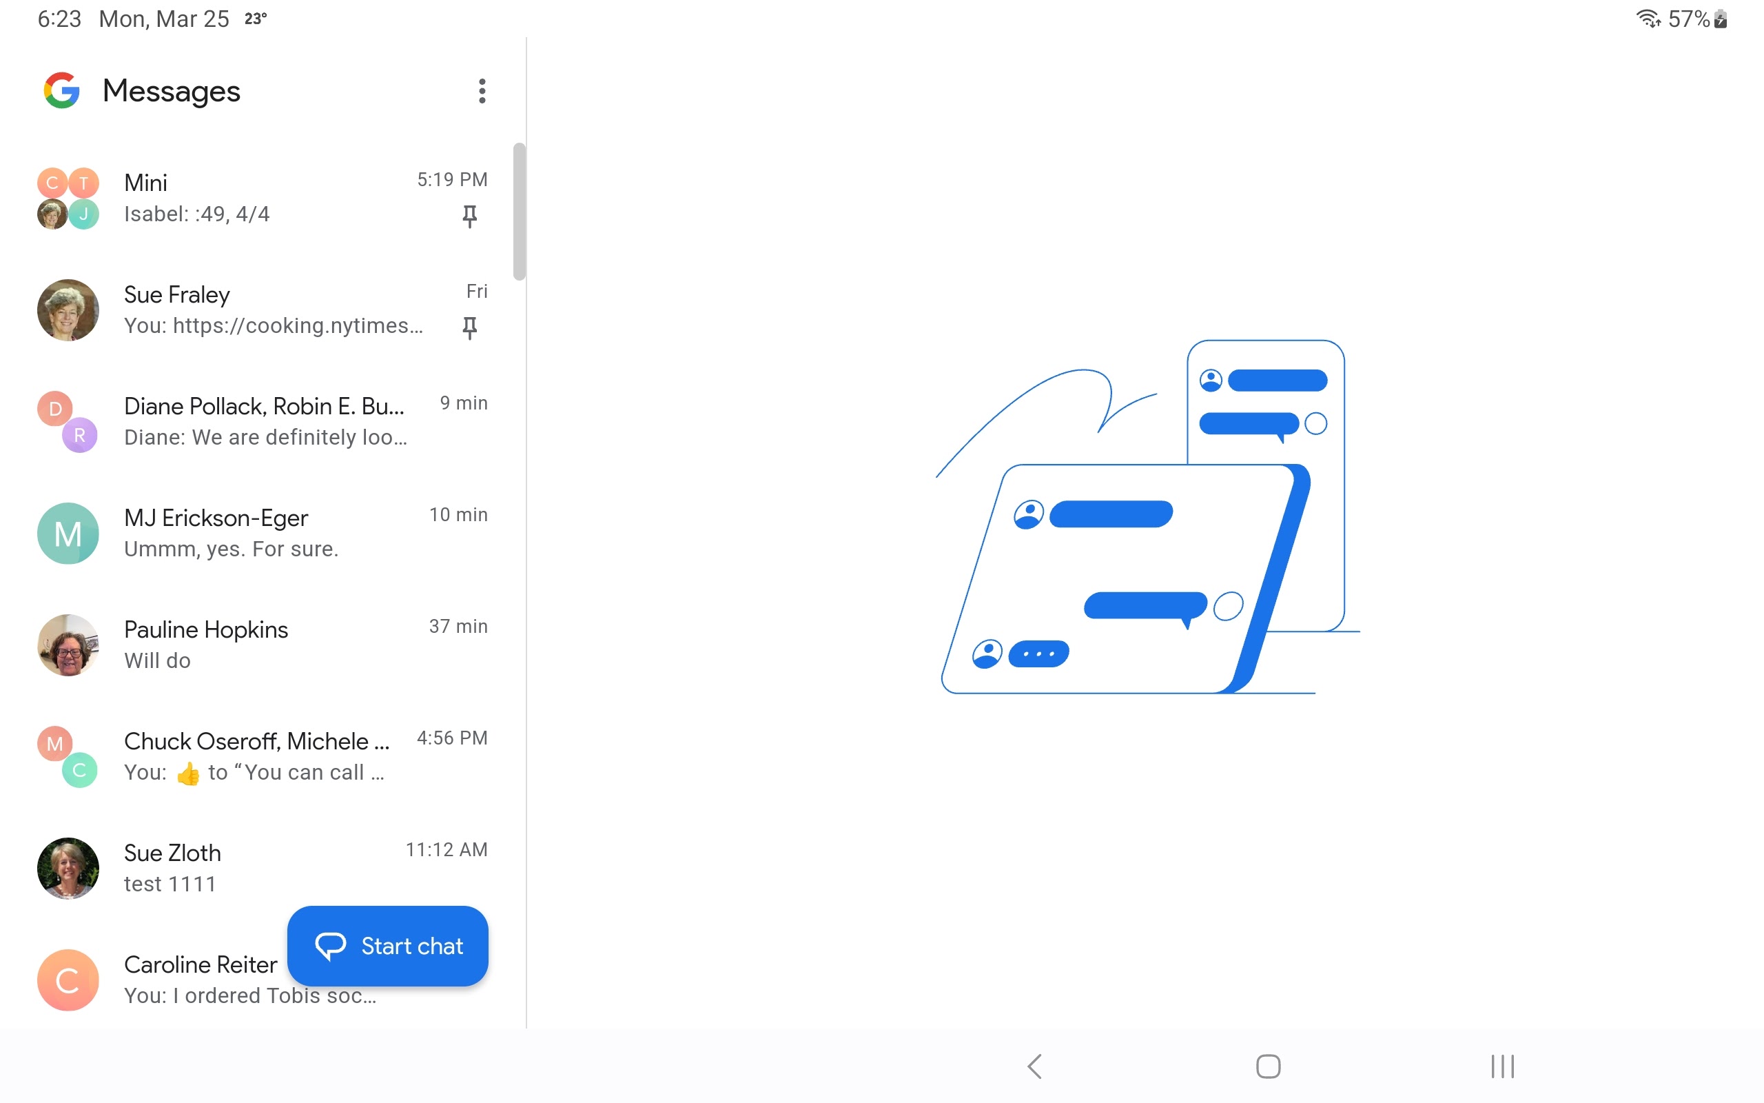Open the three-dot overflow menu

[x=482, y=91]
